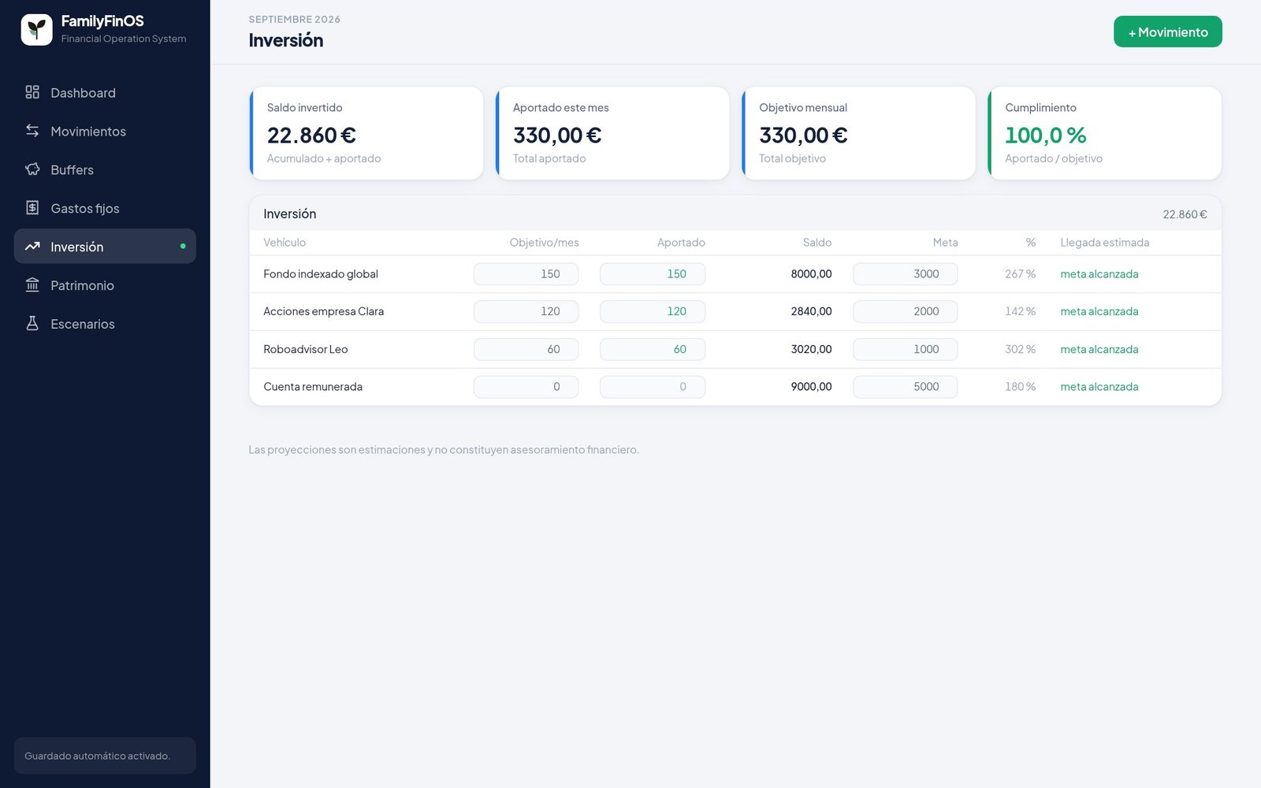Click the Llegada estimada column header

(1104, 243)
